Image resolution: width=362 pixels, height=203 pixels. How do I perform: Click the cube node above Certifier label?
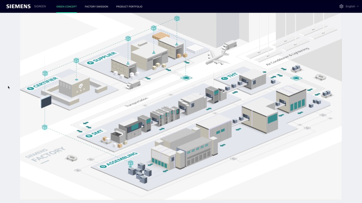45,73
